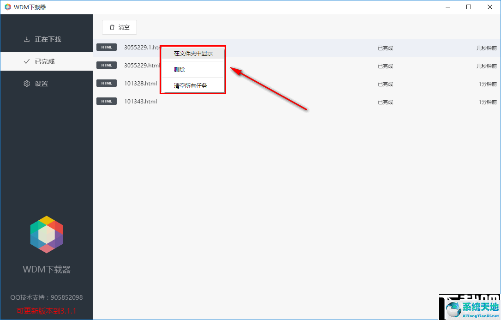Click 已完成 status of 3055229.1.html row
This screenshot has width=501, height=320.
[x=385, y=48]
